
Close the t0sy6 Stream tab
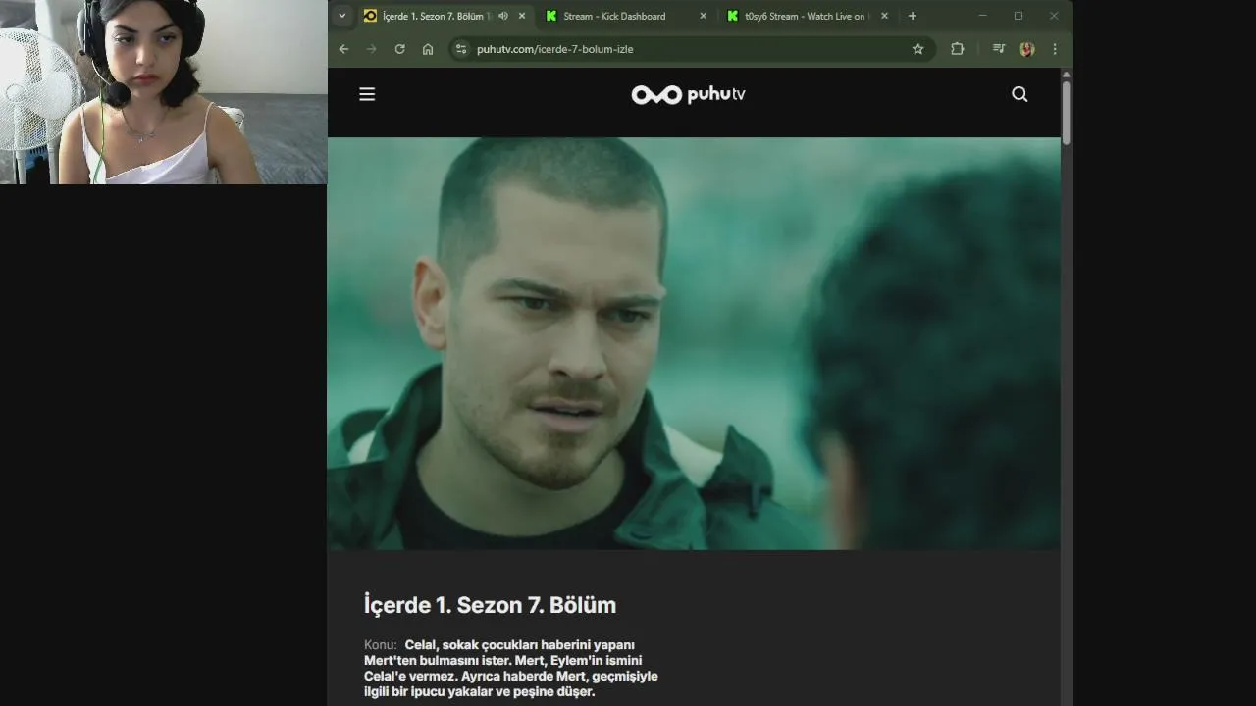(884, 16)
